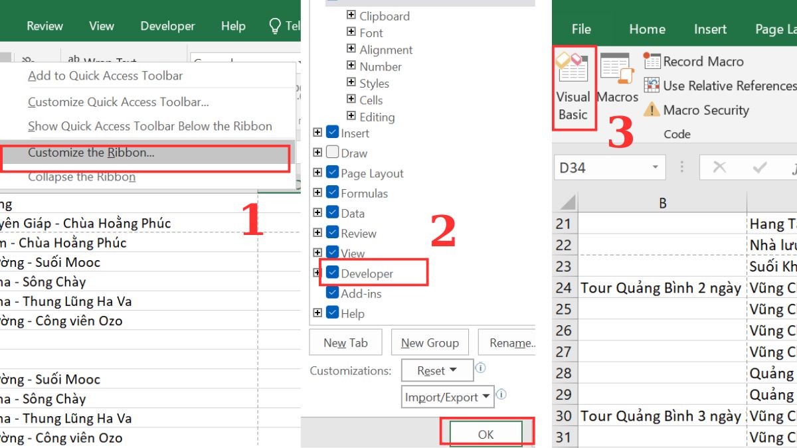
Task: Toggle the Review checkbox in list
Action: point(333,232)
